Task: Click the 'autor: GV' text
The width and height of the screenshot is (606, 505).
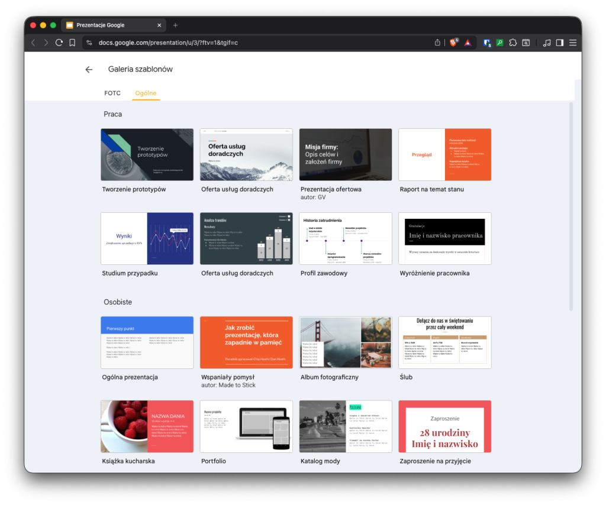Action: [313, 198]
